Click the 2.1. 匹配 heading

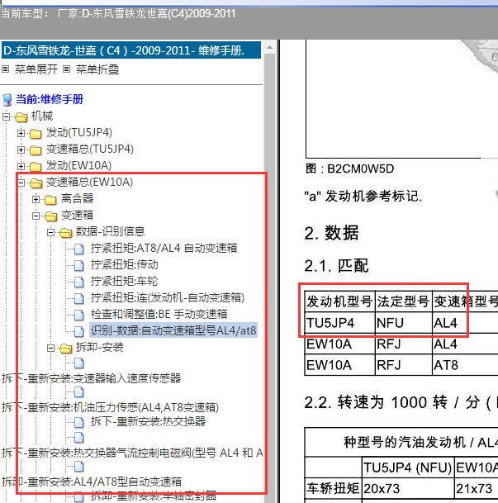pos(336,266)
